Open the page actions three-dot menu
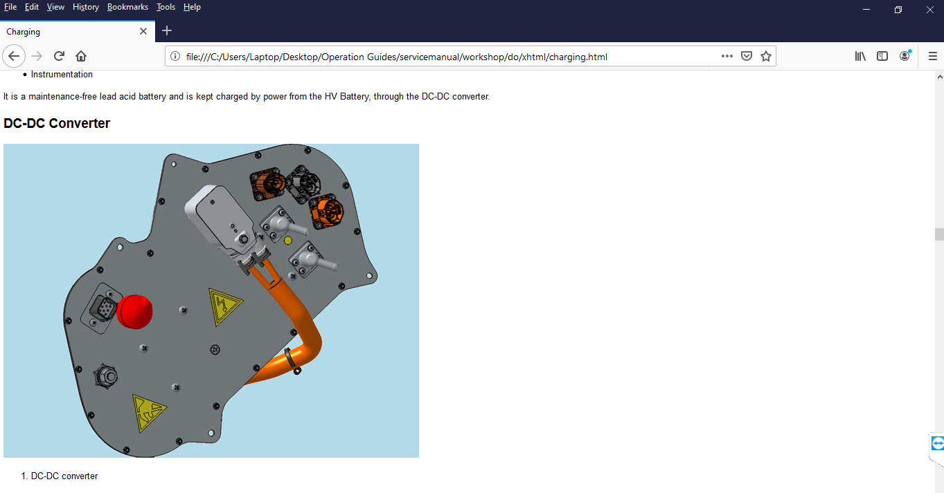This screenshot has height=493, width=944. tap(727, 56)
